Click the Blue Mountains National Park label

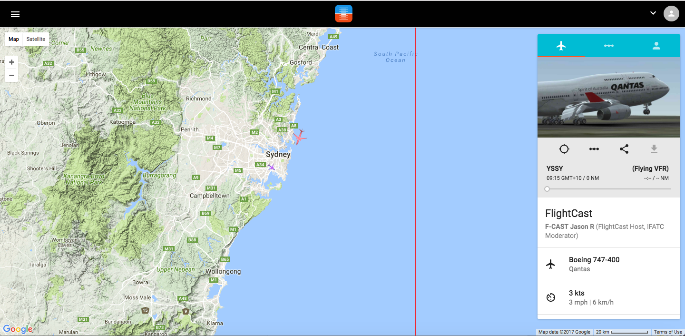(x=148, y=102)
